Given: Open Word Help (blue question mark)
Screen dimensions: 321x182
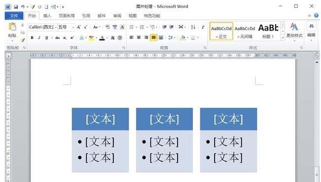Looking at the screenshot, I should coord(316,15).
